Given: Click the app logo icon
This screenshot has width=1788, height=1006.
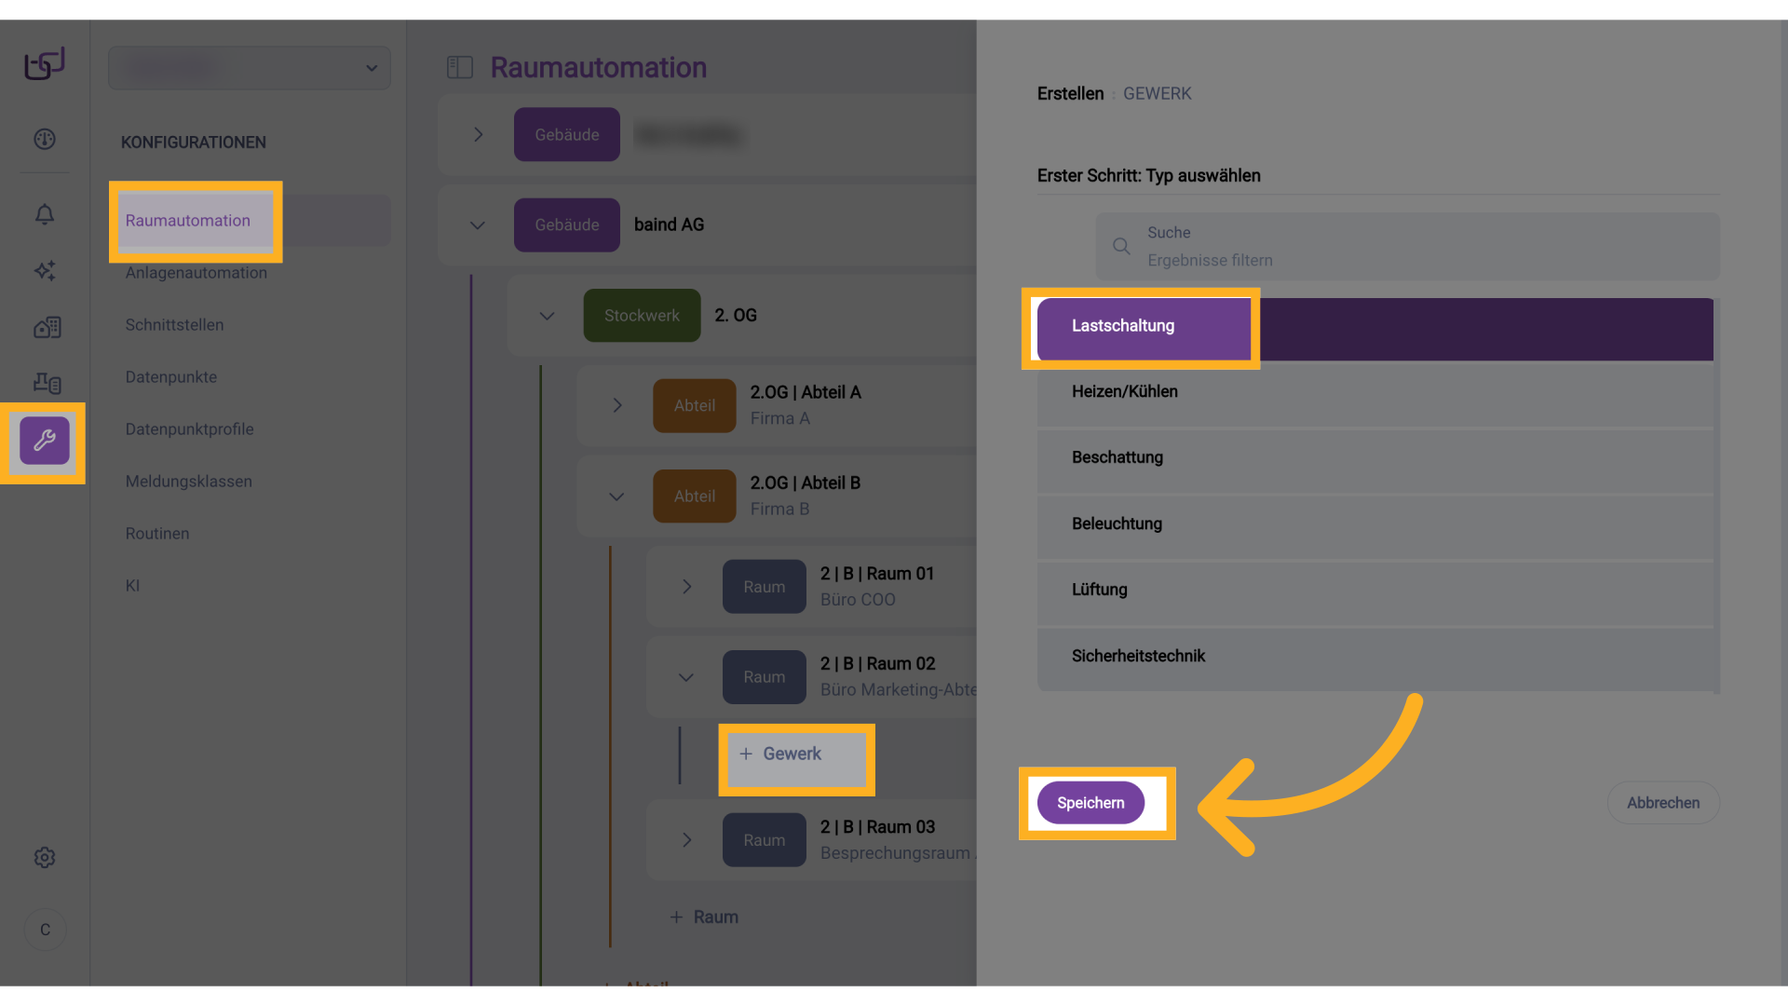Looking at the screenshot, I should tap(45, 63).
